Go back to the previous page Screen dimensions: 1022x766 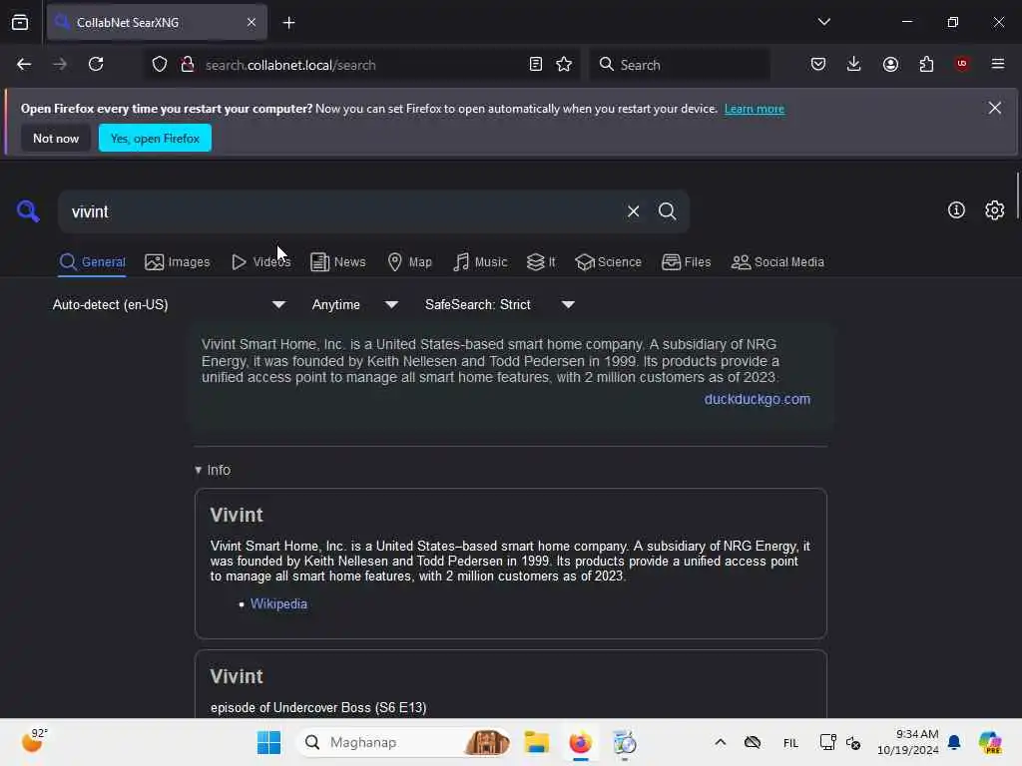point(24,64)
